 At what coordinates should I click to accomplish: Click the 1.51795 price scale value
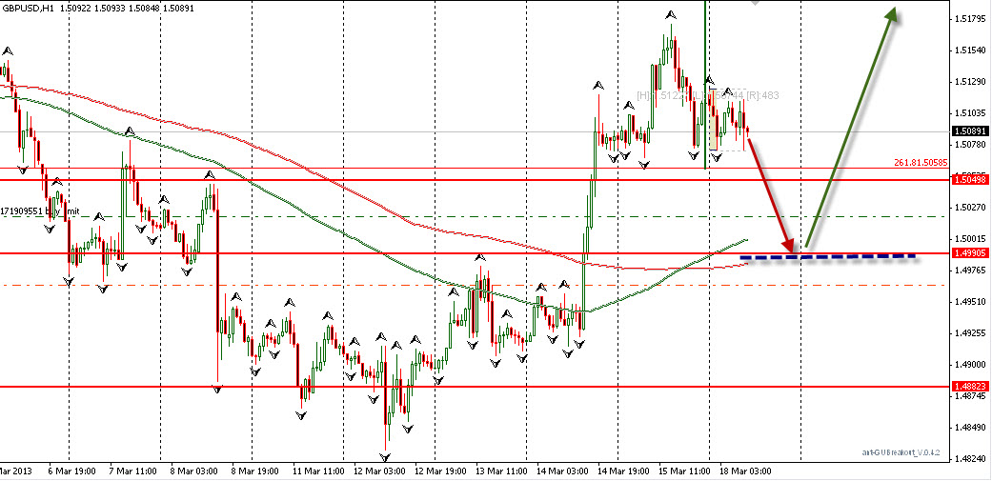coord(969,19)
